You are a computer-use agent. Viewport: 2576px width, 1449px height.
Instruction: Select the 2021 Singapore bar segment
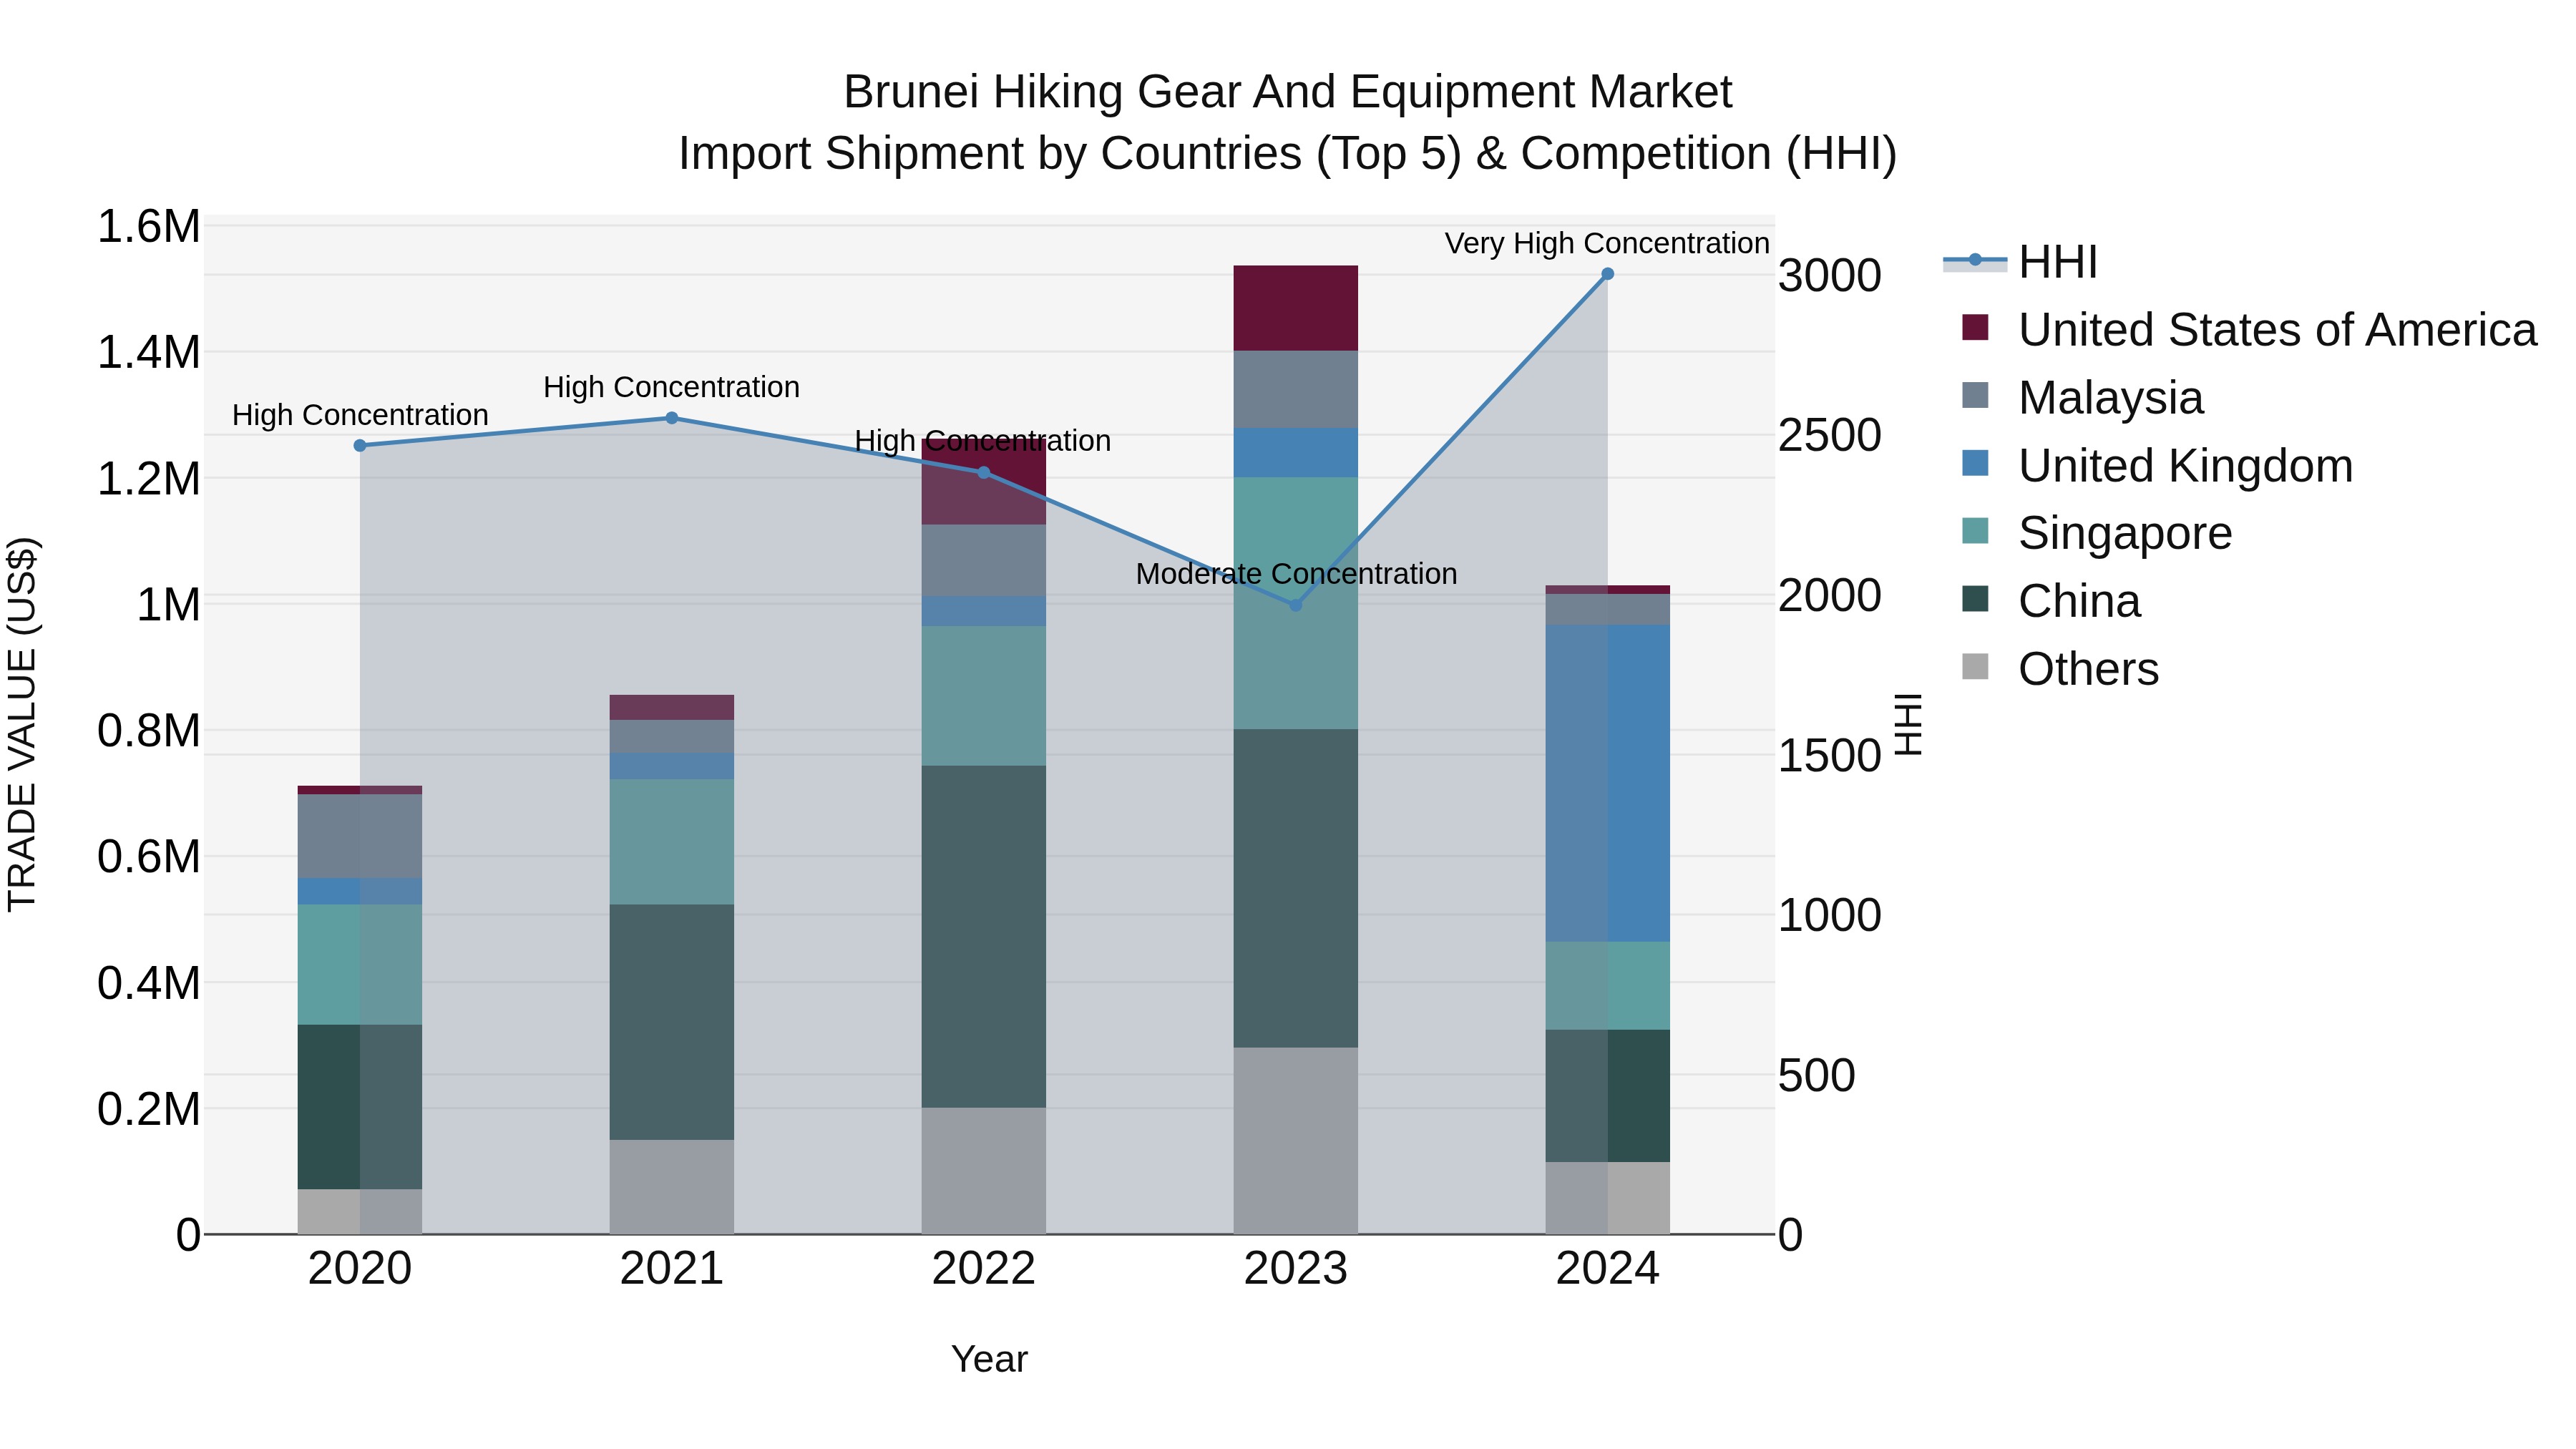pyautogui.click(x=672, y=841)
